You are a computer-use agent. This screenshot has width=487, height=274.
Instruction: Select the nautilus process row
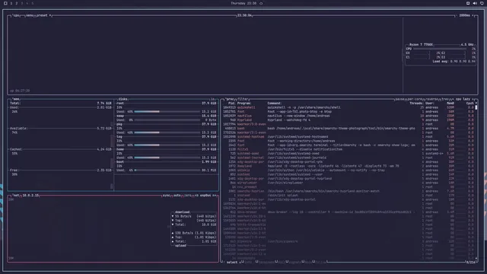pos(349,116)
